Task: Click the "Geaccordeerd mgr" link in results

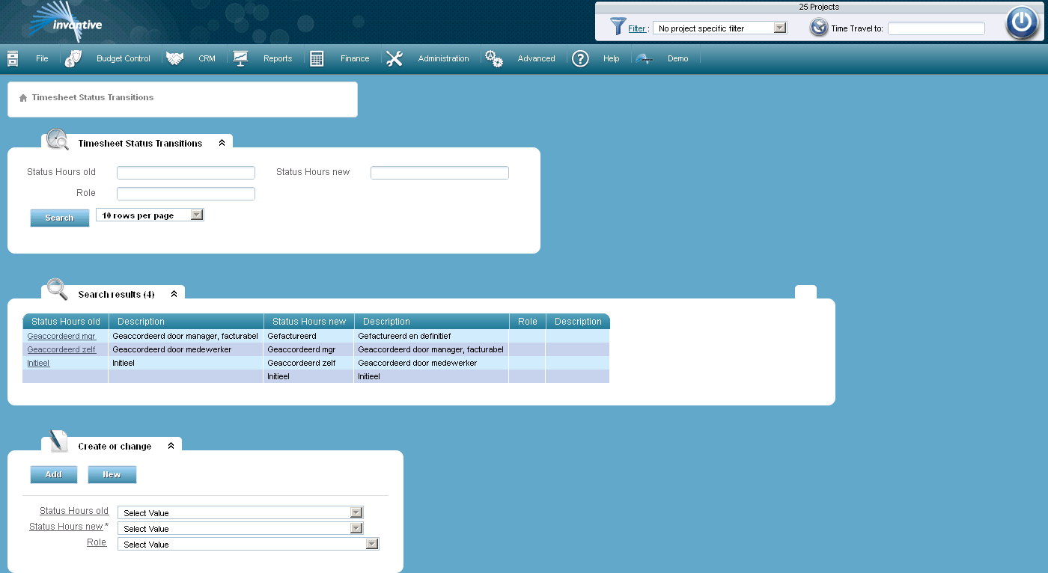Action: pos(61,336)
